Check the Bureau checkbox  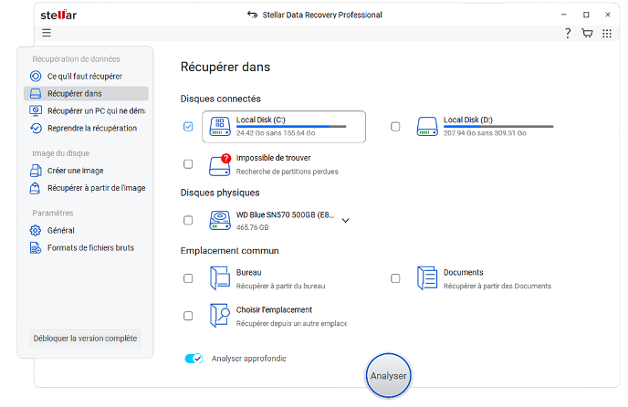click(x=188, y=278)
